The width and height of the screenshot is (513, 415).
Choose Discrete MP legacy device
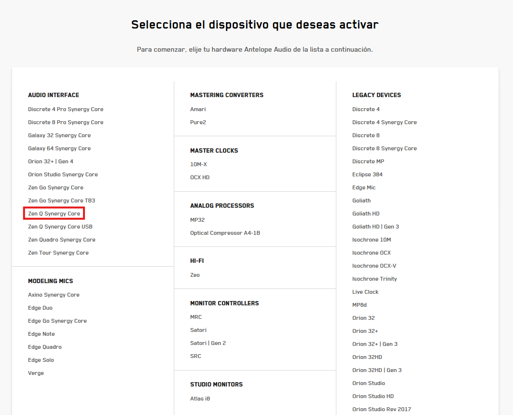[368, 161]
